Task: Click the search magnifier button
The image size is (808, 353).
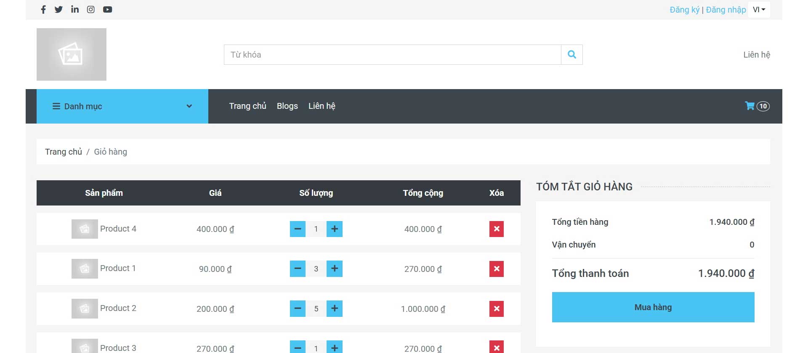Action: pos(571,55)
